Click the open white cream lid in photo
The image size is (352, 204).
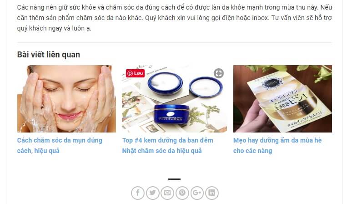pyautogui.click(x=206, y=87)
